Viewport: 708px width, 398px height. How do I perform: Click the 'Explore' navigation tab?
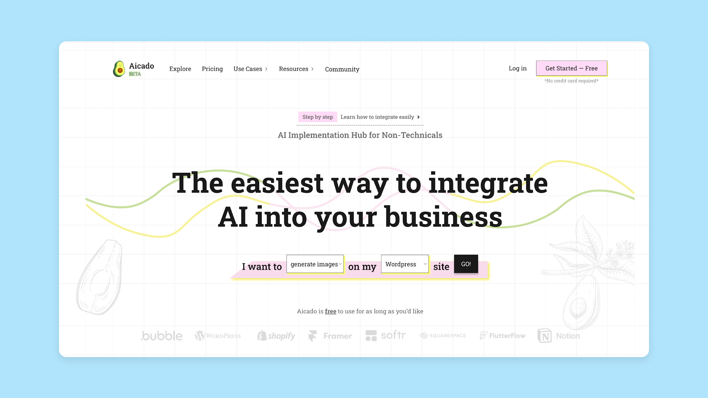(x=180, y=69)
